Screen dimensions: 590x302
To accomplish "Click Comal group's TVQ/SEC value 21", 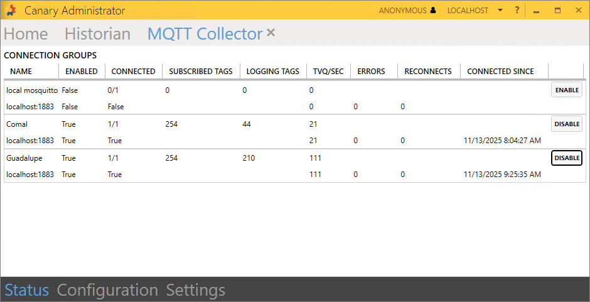I will point(313,124).
